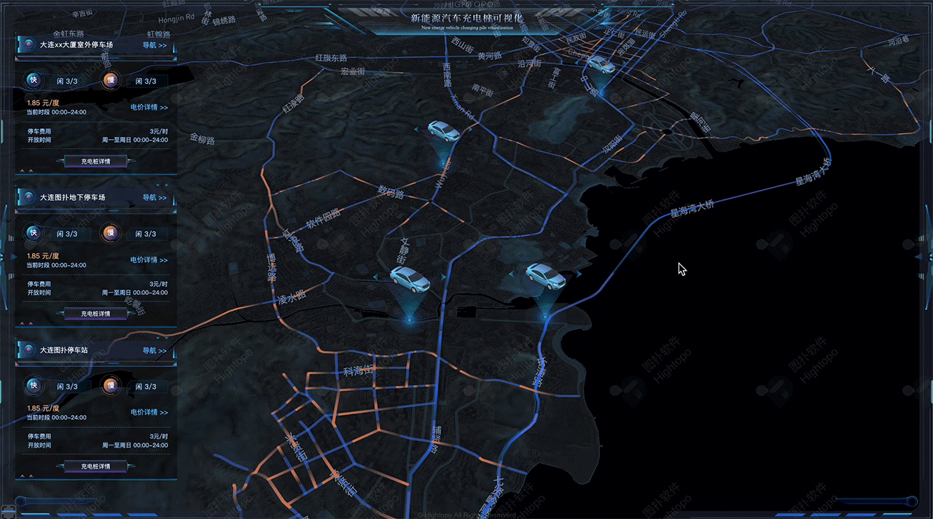Click right arrow beside the 文静街 car marker
This screenshot has height=519, width=933.
pos(442,277)
